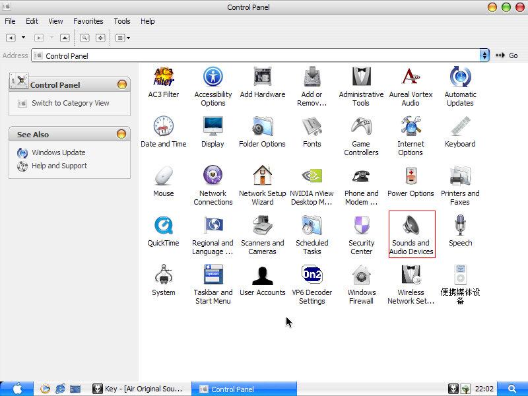This screenshot has height=396, width=528.
Task: Launch Windows Media Player from quick launch
Action: [x=45, y=389]
